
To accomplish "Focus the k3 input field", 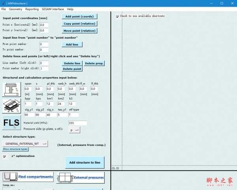I will [x=72, y=104].
